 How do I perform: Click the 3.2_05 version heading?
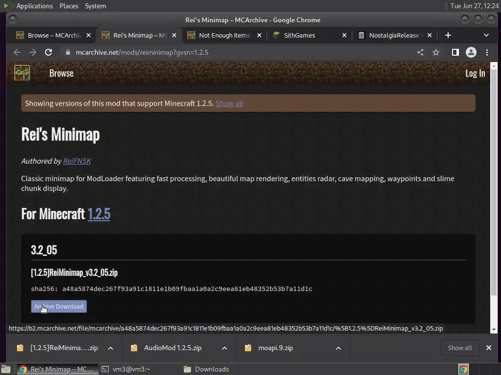pos(44,250)
